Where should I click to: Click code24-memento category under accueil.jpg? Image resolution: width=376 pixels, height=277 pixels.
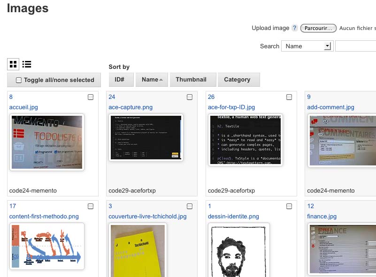pos(33,191)
